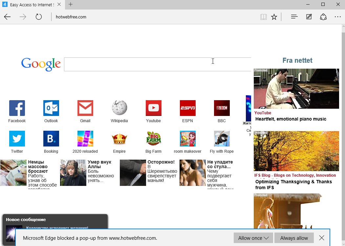Viewport: 345px width, 246px height.
Task: Go back using the back arrow
Action: point(8,17)
